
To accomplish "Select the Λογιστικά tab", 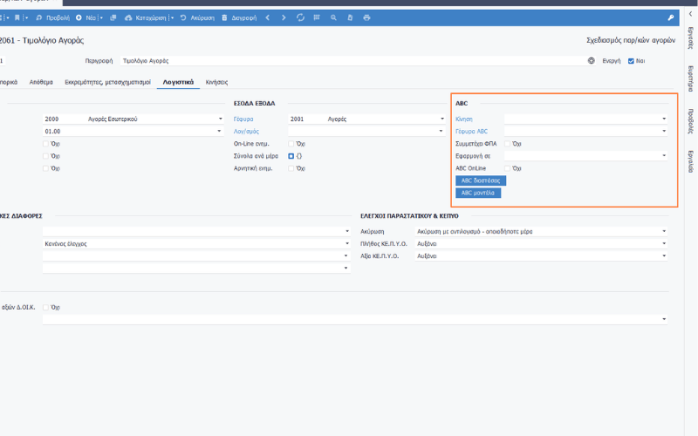I will [x=178, y=82].
